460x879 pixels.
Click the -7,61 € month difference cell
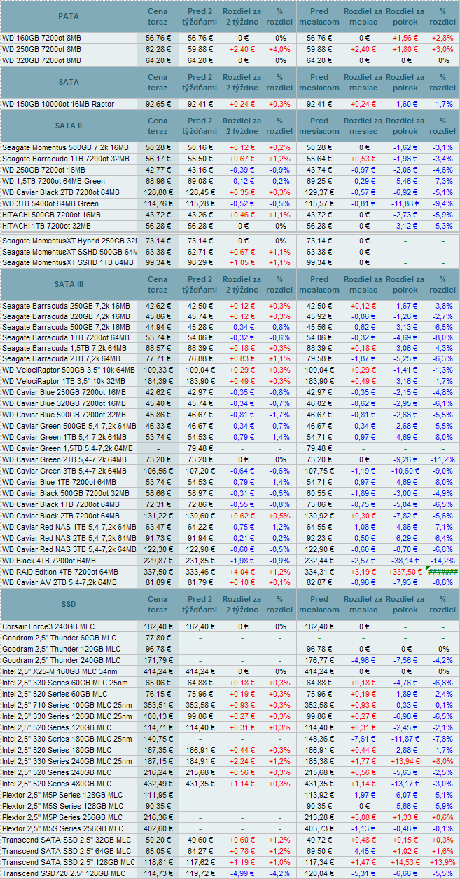[364, 739]
